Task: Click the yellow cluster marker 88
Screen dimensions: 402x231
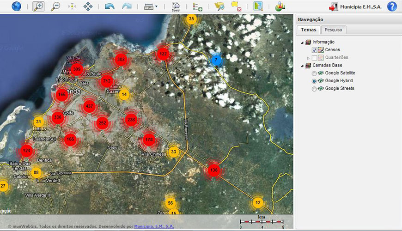Action: coord(36,172)
